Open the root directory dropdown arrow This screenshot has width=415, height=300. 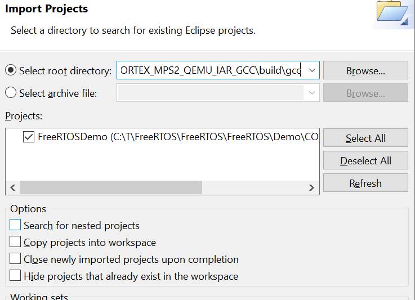click(312, 70)
